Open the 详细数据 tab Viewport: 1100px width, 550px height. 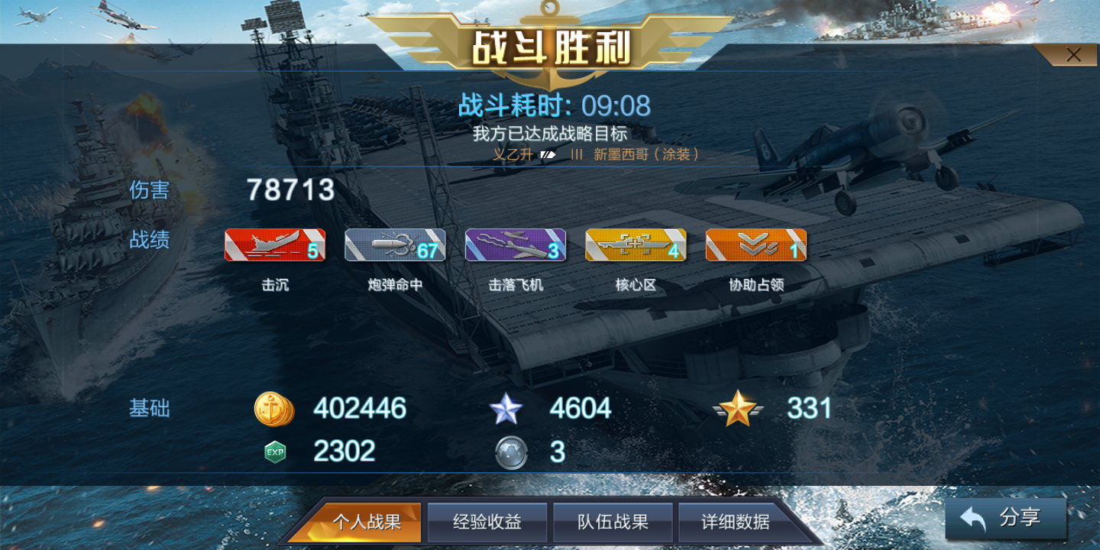tap(737, 522)
